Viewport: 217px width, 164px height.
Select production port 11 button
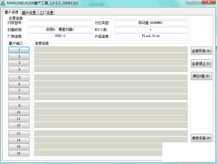point(19,119)
